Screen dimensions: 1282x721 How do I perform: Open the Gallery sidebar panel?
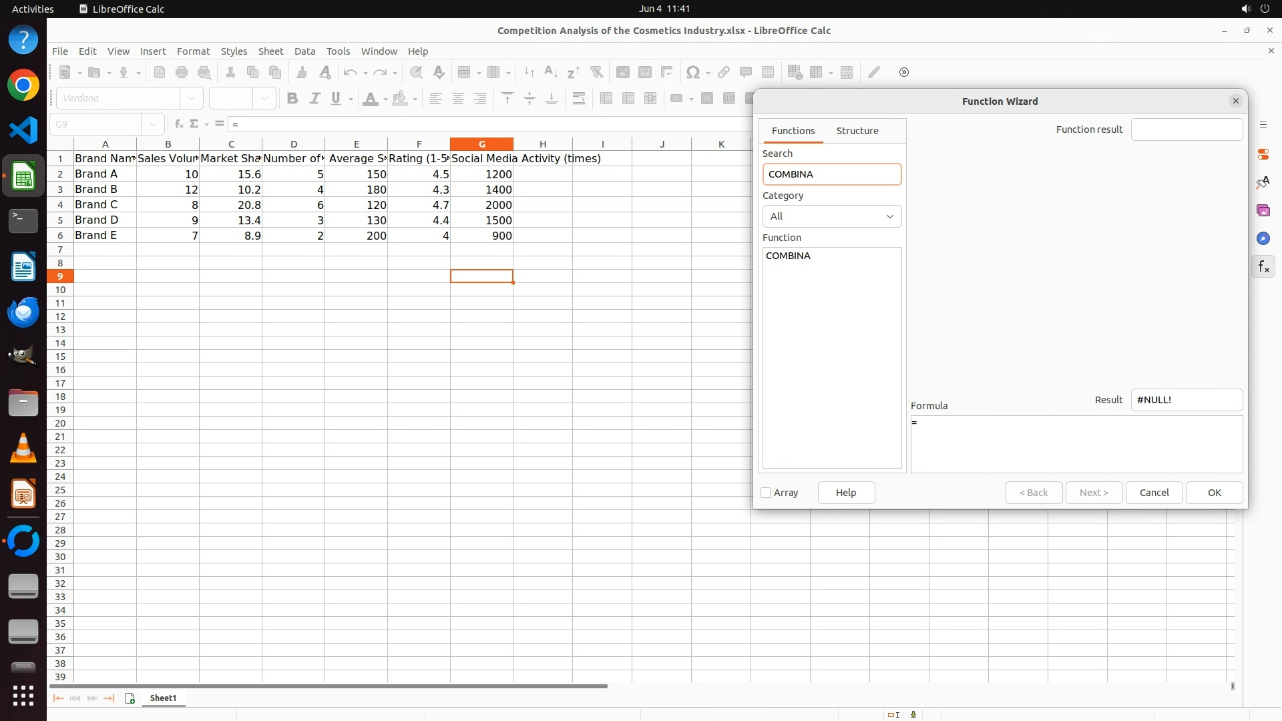[x=1263, y=210]
